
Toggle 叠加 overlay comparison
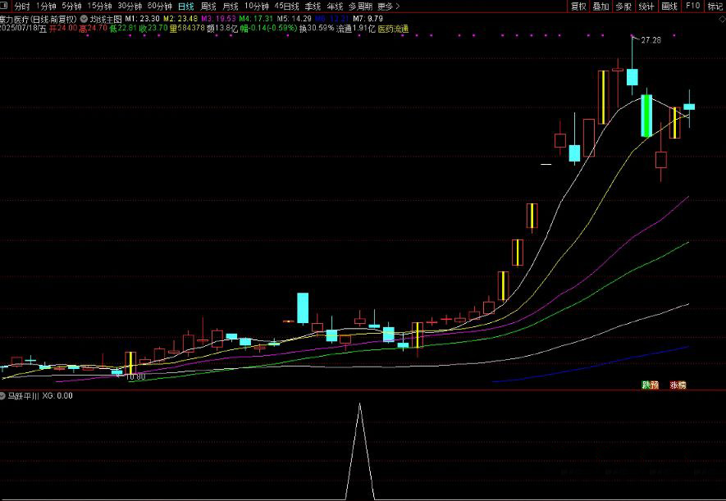600,6
